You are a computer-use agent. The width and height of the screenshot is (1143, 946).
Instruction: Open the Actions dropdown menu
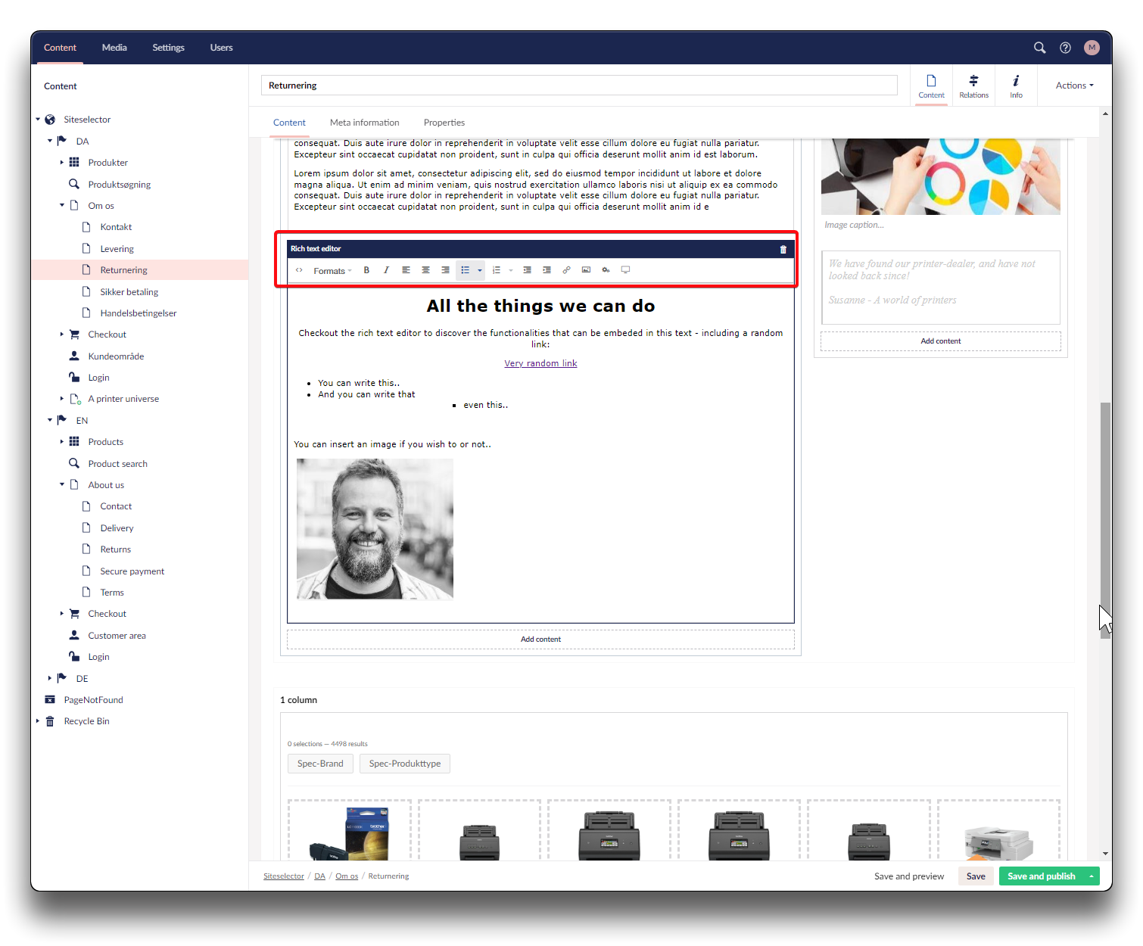[x=1074, y=86]
